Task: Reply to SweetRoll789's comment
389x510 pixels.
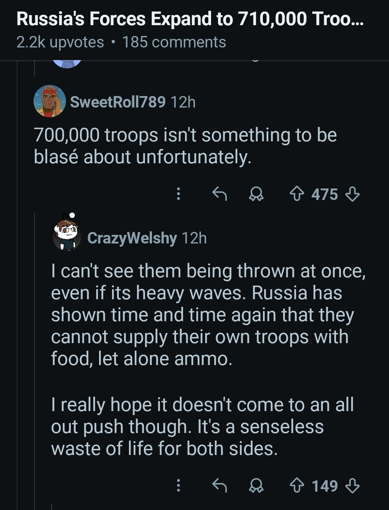Action: (219, 195)
